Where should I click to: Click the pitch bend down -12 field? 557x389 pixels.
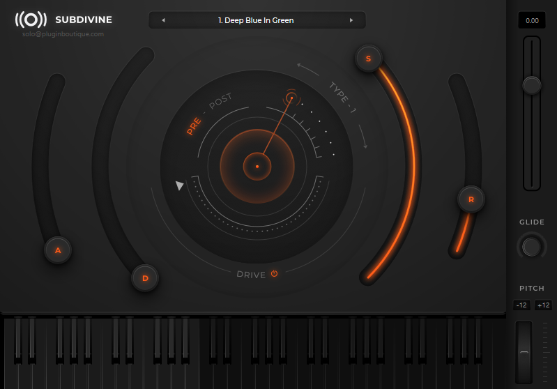pyautogui.click(x=521, y=305)
